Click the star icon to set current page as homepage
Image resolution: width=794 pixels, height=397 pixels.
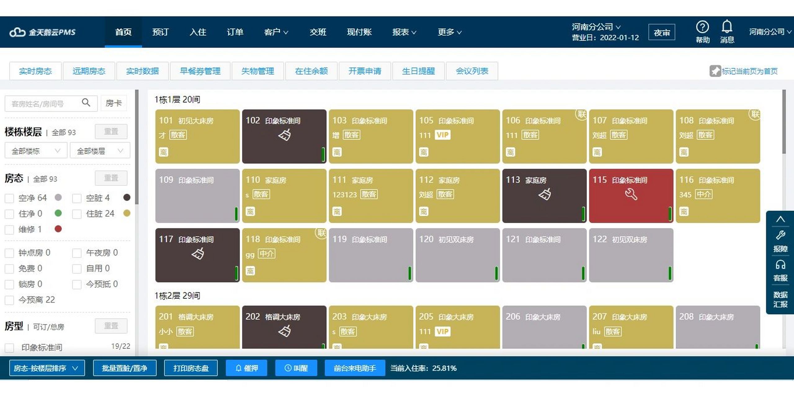[715, 71]
